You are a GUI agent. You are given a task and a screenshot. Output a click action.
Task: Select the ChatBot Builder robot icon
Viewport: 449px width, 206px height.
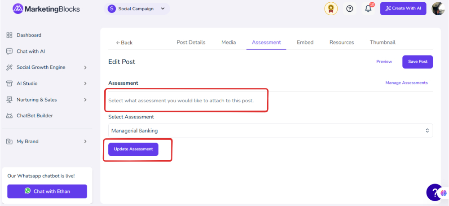point(9,116)
